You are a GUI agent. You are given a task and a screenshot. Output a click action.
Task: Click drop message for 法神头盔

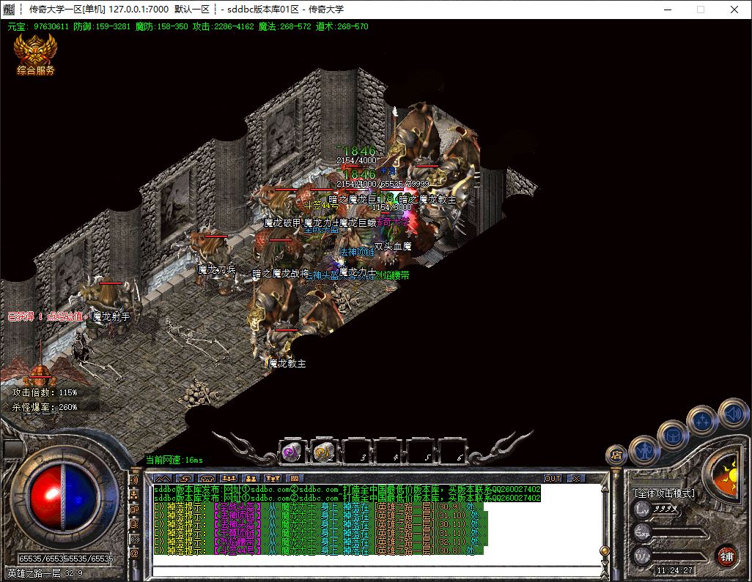click(320, 524)
